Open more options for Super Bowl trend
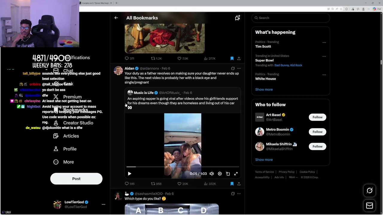 click(x=324, y=56)
